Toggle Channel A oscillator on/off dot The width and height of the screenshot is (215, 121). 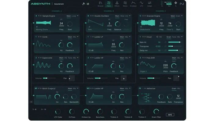click(34, 23)
